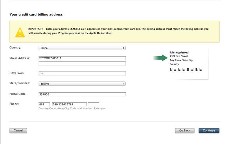
Task: Click the 'Street Address:' label
Action: [20, 58]
